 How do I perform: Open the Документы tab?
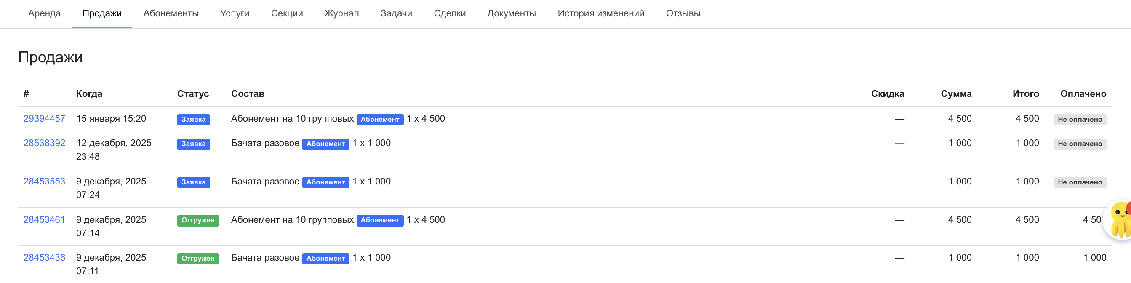coord(511,13)
